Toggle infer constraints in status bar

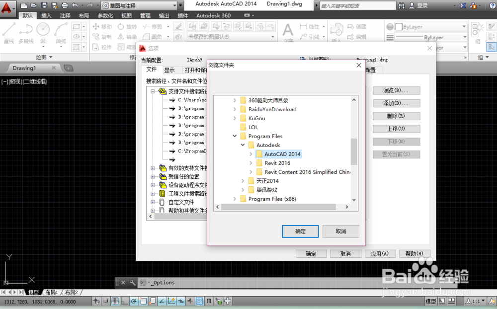point(96,301)
